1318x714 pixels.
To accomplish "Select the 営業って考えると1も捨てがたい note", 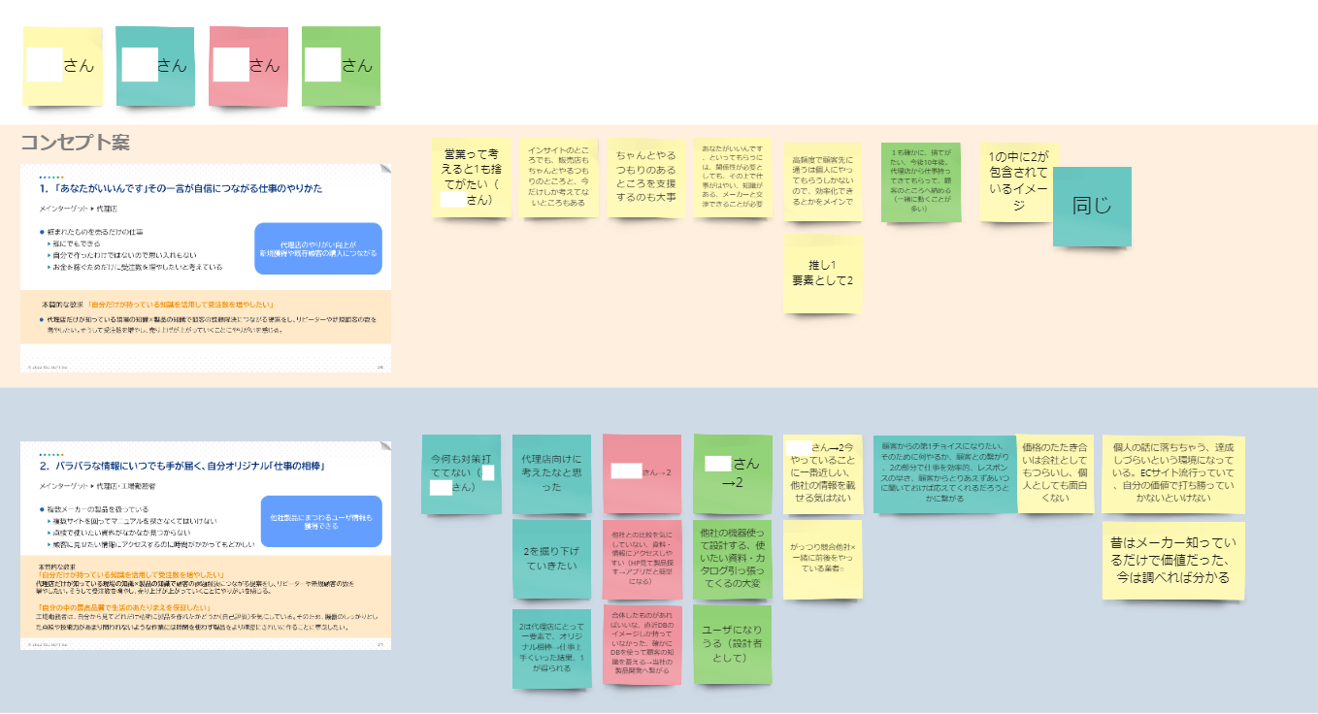I will click(471, 177).
